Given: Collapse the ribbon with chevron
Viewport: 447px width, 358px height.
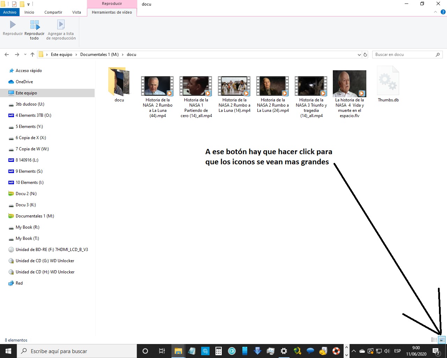Looking at the screenshot, I should pyautogui.click(x=435, y=12).
